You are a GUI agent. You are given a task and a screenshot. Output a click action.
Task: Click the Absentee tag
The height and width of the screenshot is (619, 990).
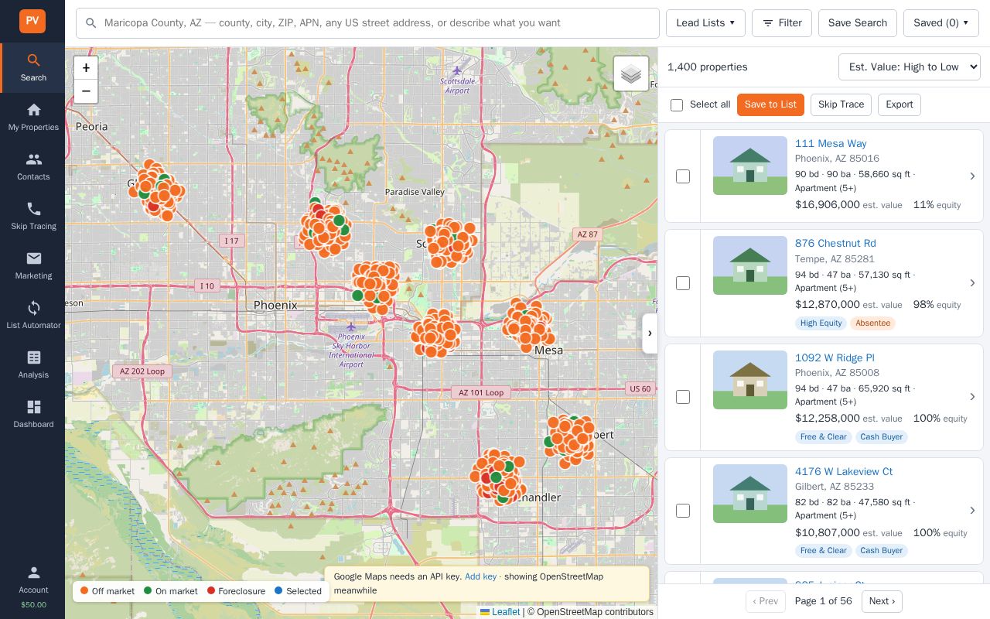coord(872,323)
